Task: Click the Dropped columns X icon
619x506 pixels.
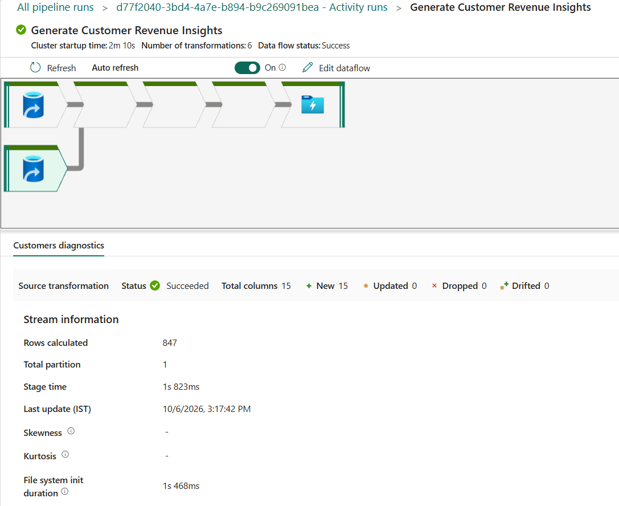Action: pyautogui.click(x=434, y=285)
